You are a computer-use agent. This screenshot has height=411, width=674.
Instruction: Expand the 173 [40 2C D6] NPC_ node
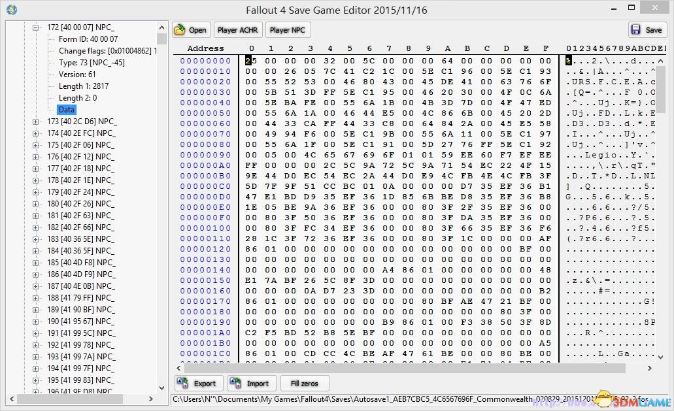36,122
